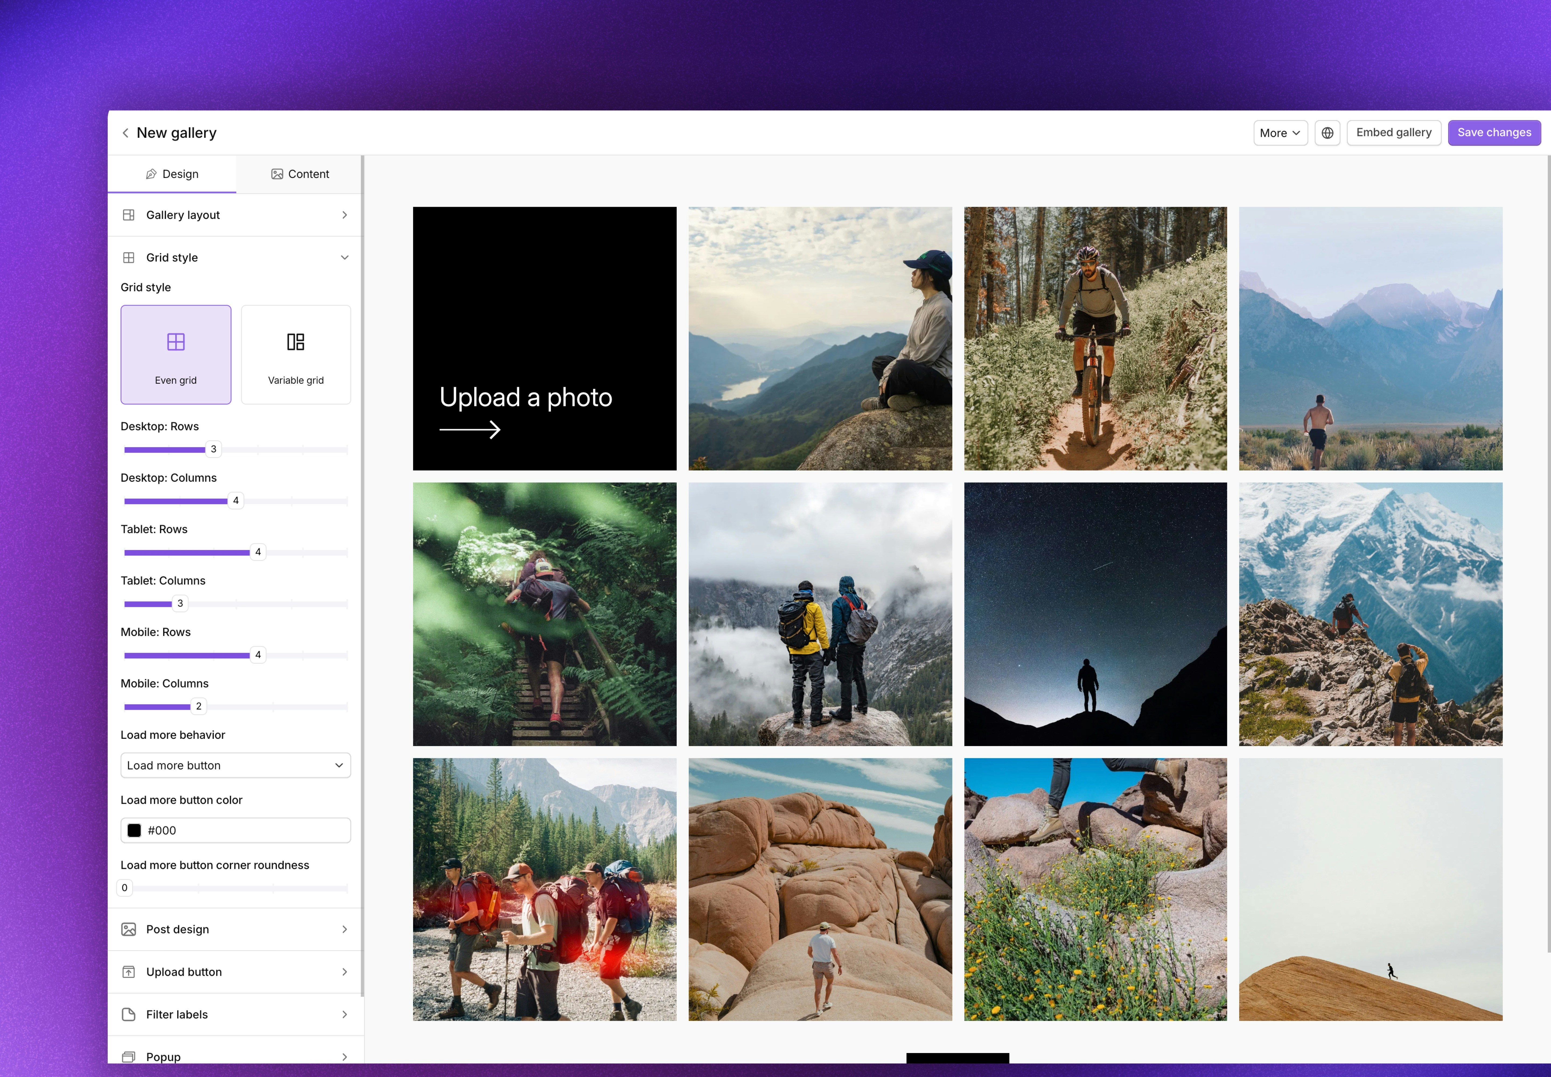The height and width of the screenshot is (1077, 1551).
Task: Switch to the Design tab
Action: (173, 173)
